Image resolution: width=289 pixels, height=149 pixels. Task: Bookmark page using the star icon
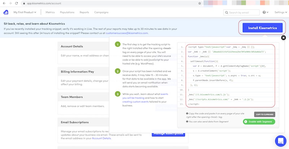[200, 3]
